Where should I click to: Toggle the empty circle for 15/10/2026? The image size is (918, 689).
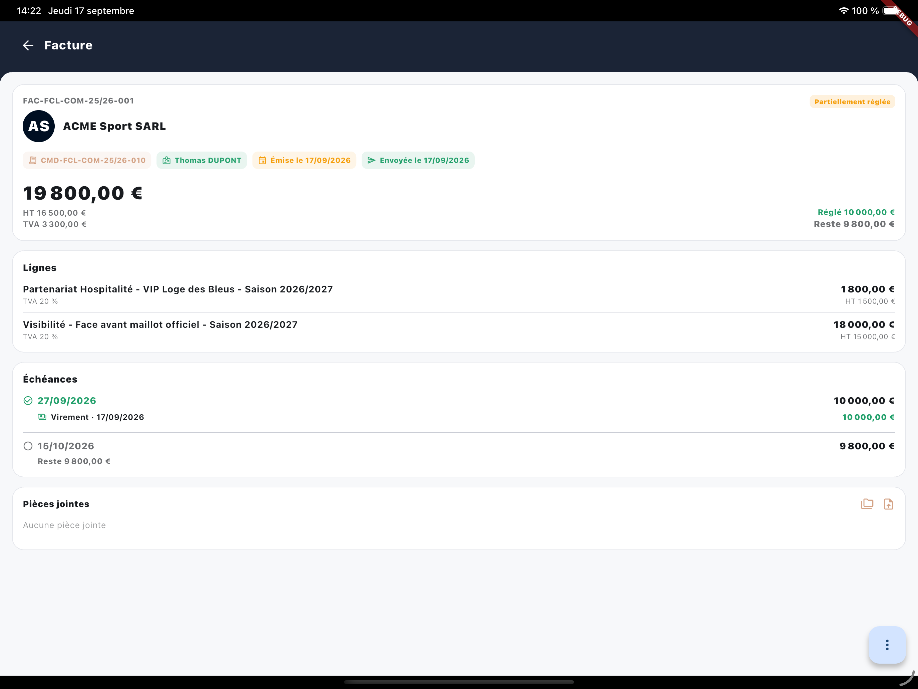(x=28, y=446)
